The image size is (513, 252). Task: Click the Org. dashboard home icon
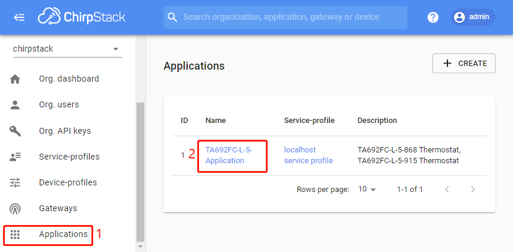pyautogui.click(x=15, y=79)
